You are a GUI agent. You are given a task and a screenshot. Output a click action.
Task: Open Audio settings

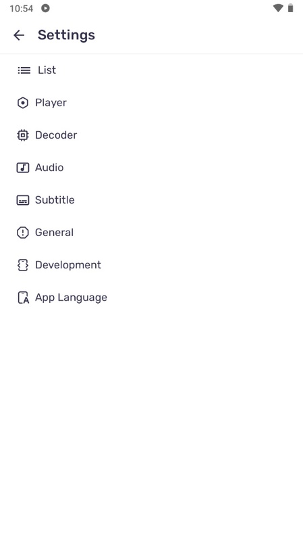151,168
